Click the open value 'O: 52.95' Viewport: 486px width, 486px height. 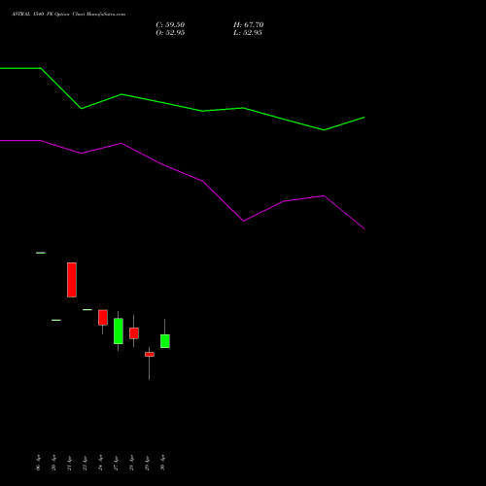point(170,33)
